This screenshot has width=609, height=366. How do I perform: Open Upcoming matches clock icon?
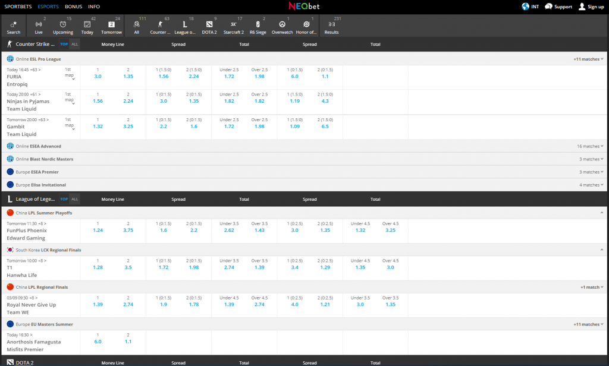pyautogui.click(x=63, y=24)
